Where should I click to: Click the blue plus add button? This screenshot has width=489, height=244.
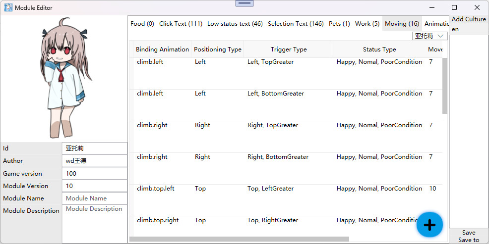(x=429, y=225)
